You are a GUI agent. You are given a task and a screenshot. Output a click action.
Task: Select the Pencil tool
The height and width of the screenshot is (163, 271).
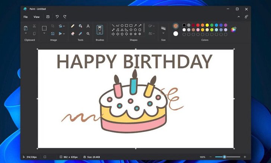(73, 26)
